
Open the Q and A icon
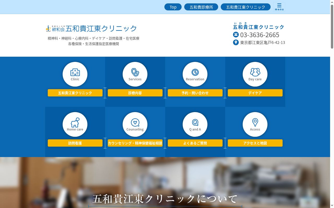coord(195,124)
